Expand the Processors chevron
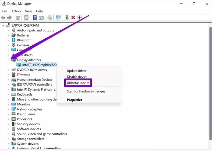The width and height of the screenshot is (212, 151). [x=8, y=119]
